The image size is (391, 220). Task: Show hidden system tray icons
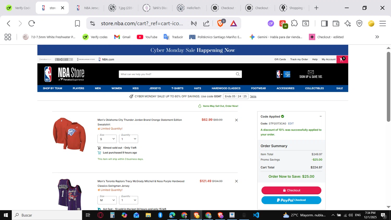333,215
